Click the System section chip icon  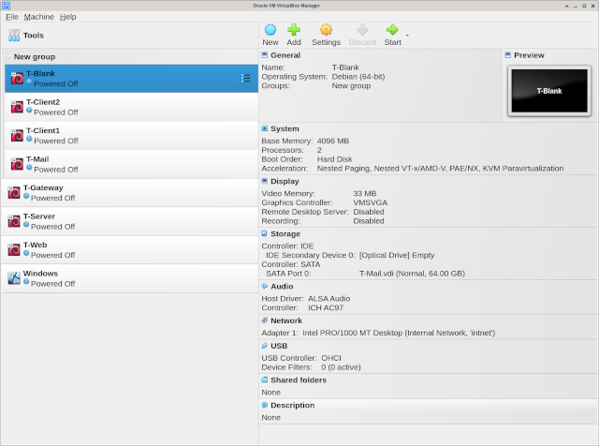(264, 128)
